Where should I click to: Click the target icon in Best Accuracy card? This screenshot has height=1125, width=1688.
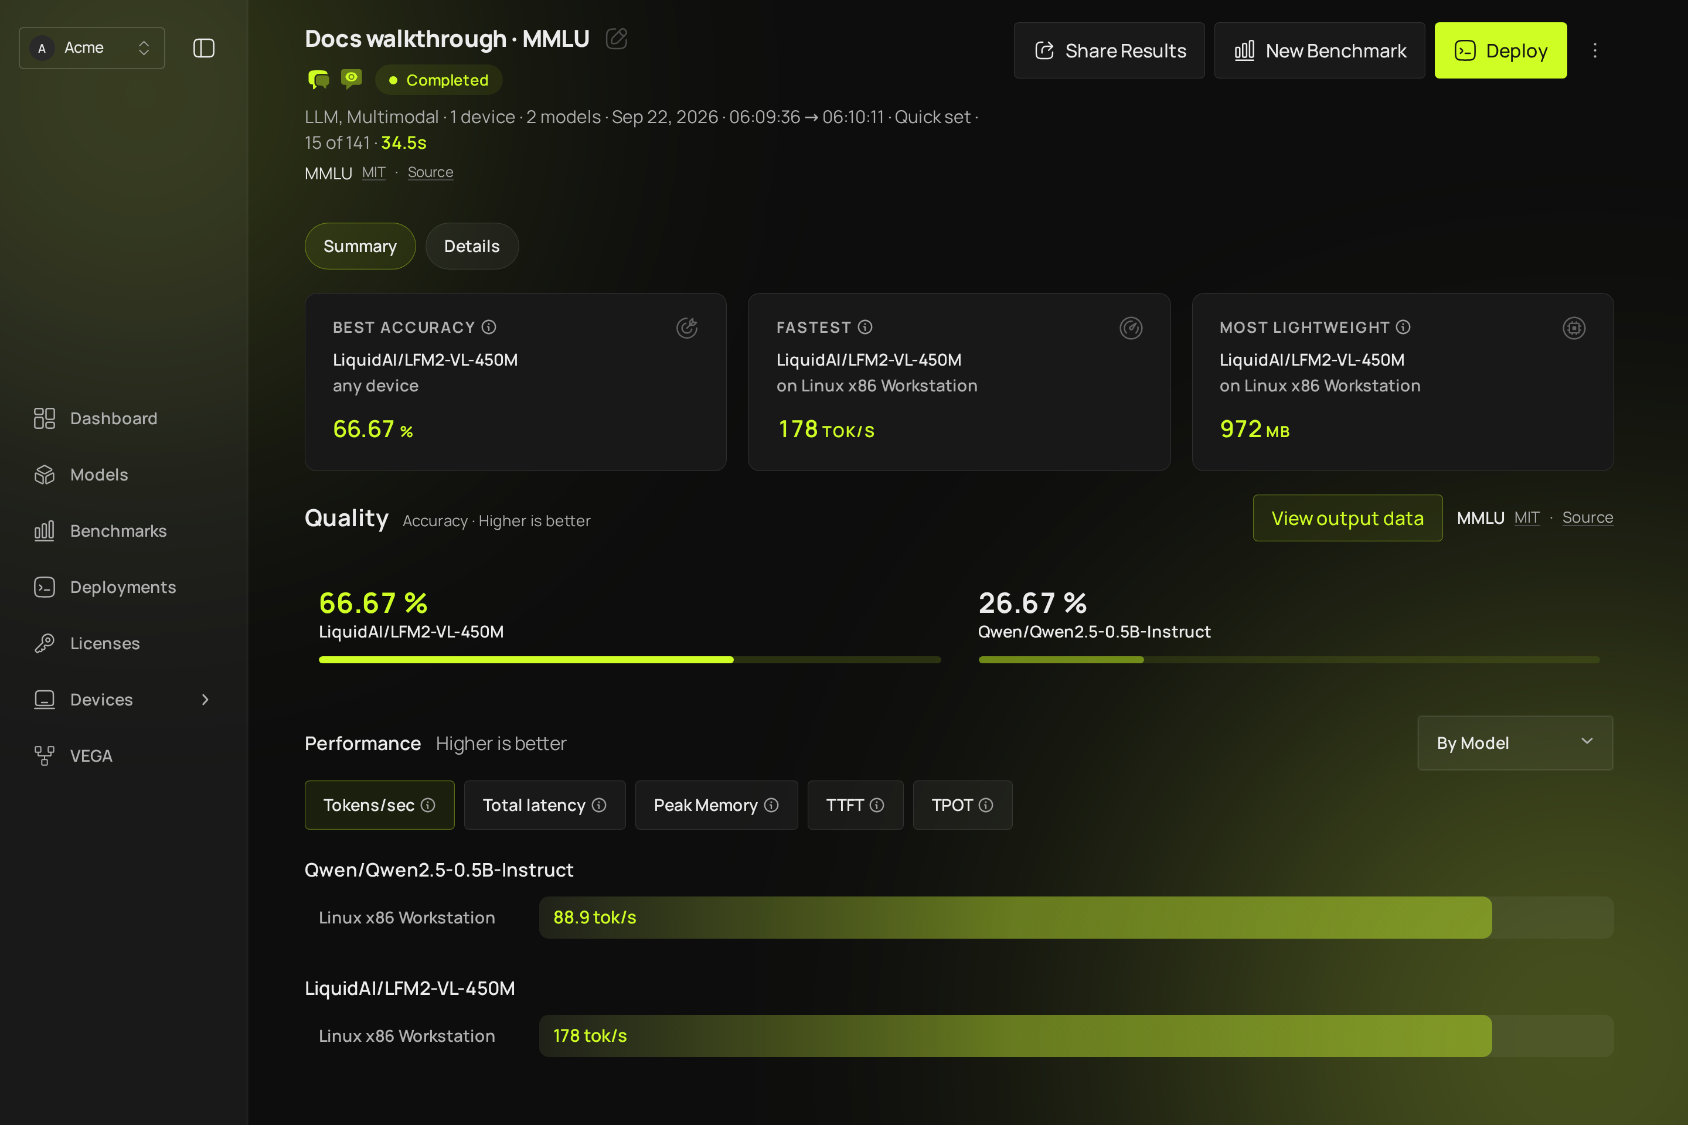click(x=687, y=328)
